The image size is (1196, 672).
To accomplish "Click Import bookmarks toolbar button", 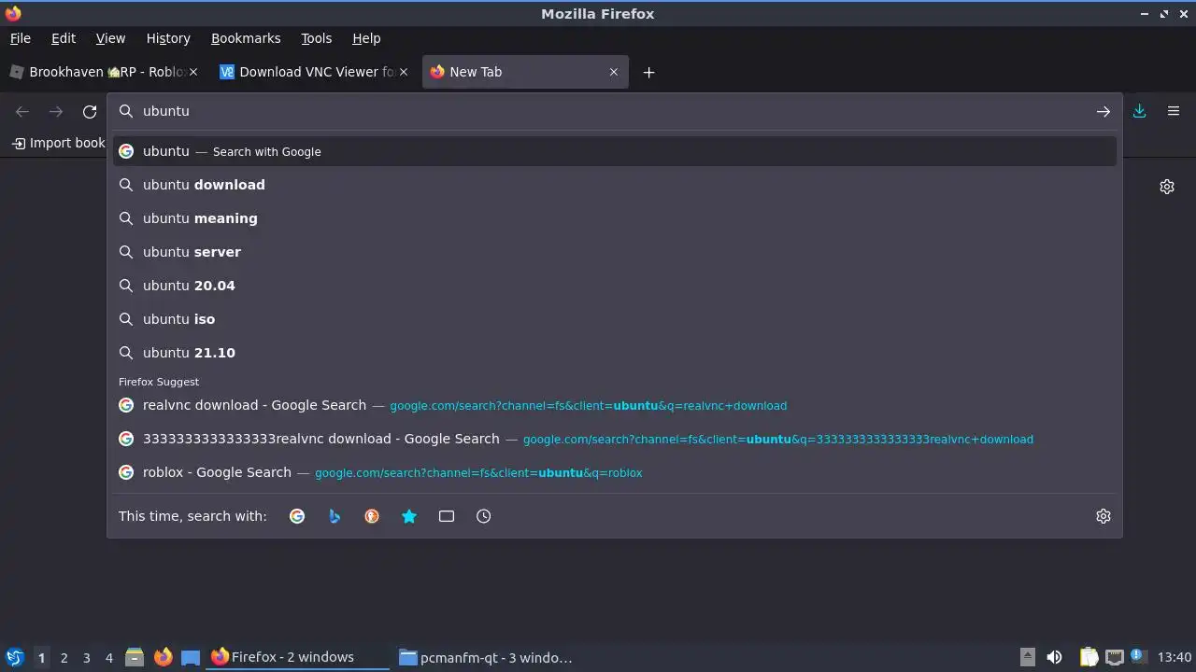I will coord(58,143).
